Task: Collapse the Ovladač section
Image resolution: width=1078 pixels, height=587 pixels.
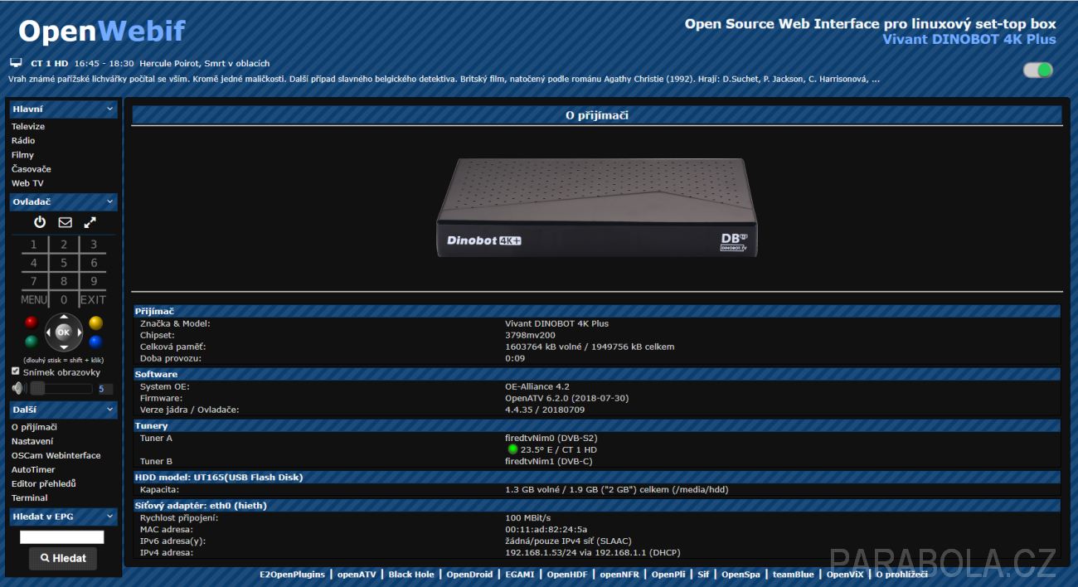Action: 109,201
